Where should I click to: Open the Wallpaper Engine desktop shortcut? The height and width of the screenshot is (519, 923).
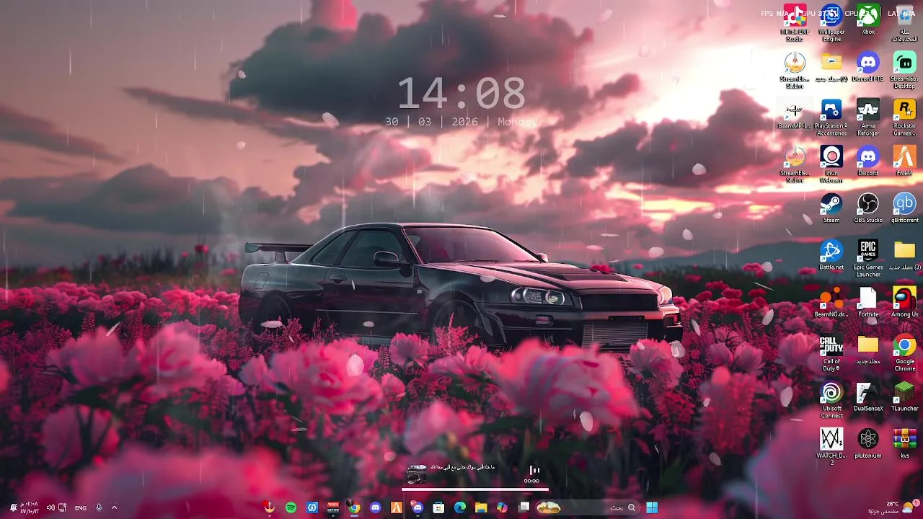[x=831, y=22]
